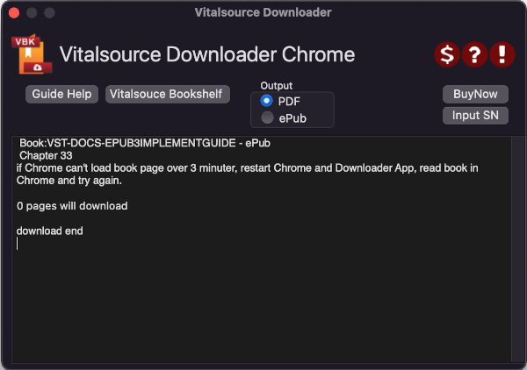Click the VBK book logo icon

click(x=32, y=54)
